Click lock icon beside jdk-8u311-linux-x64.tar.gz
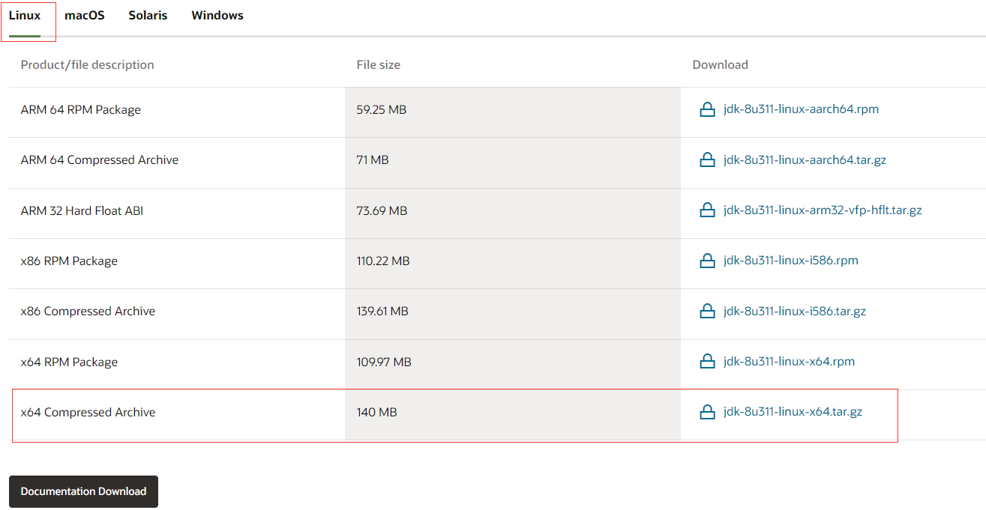The height and width of the screenshot is (510, 986). click(706, 413)
